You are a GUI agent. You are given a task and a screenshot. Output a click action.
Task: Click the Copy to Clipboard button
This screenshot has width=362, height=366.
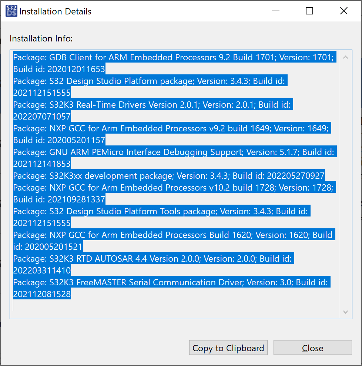tap(228, 348)
